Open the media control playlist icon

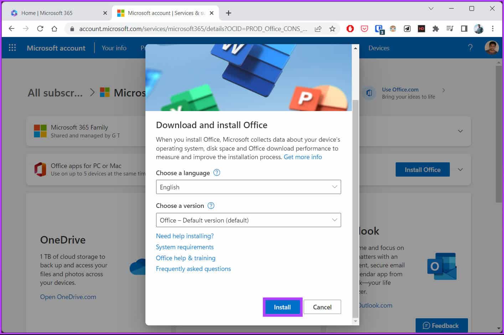450,28
